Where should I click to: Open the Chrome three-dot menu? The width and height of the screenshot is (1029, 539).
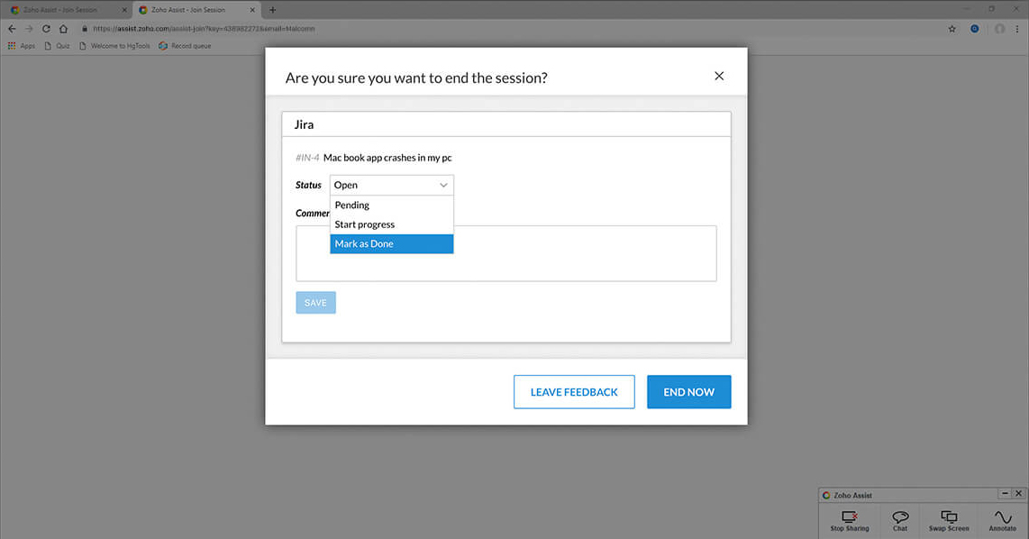(1017, 29)
